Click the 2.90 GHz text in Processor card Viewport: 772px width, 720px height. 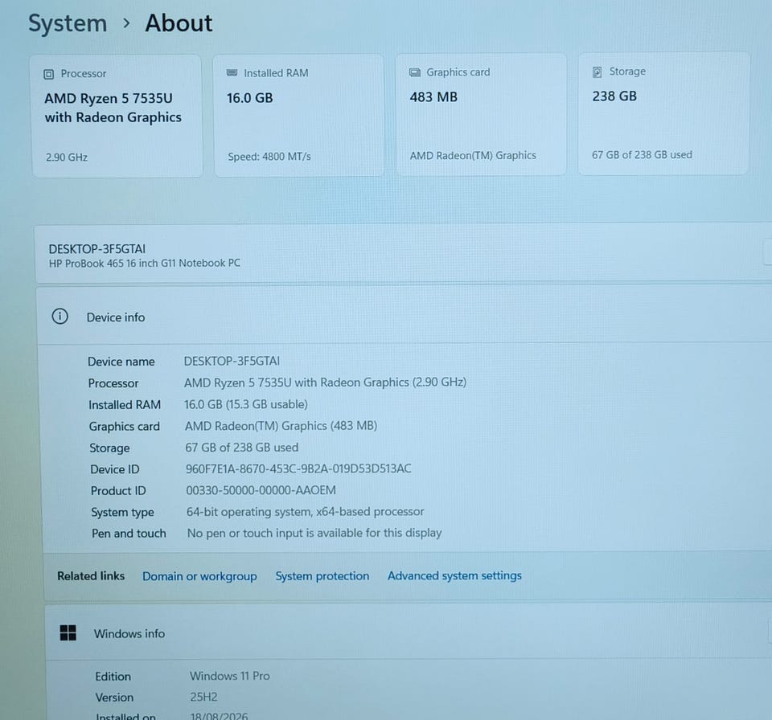[67, 157]
